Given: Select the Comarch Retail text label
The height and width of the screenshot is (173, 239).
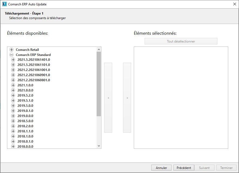Looking at the screenshot, I should point(28,50).
